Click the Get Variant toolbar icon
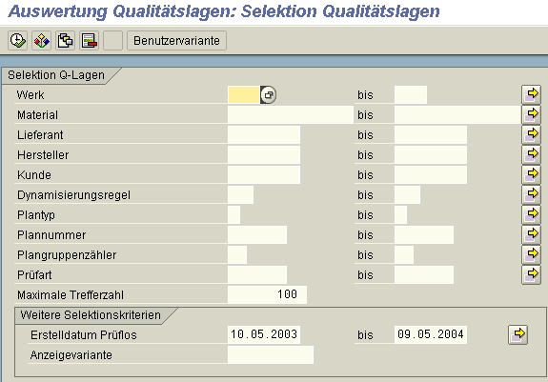This screenshot has width=548, height=382. 66,41
